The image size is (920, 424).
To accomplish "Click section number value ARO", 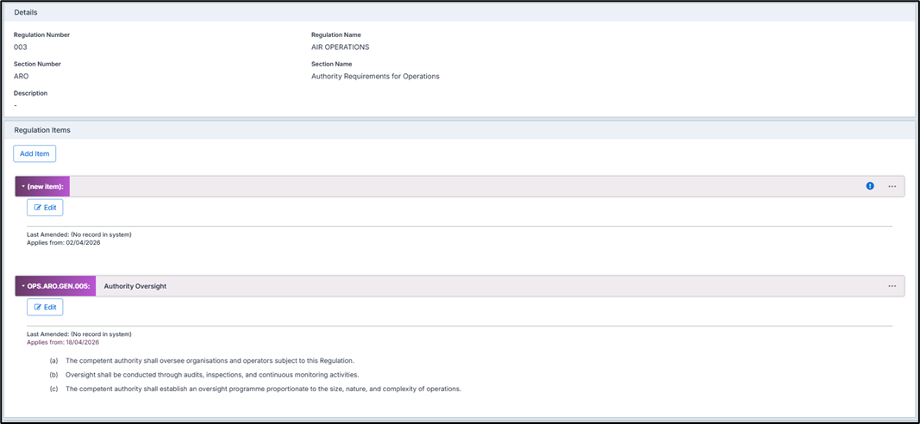I will (x=21, y=76).
